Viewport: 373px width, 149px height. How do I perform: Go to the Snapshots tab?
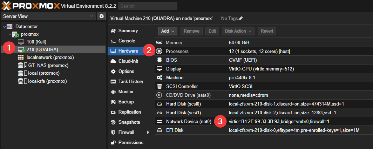point(131,122)
